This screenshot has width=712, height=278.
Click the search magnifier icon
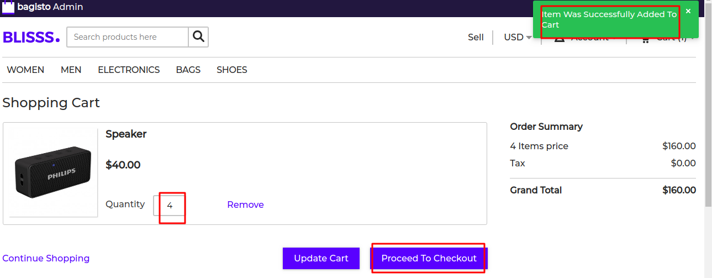click(x=198, y=37)
